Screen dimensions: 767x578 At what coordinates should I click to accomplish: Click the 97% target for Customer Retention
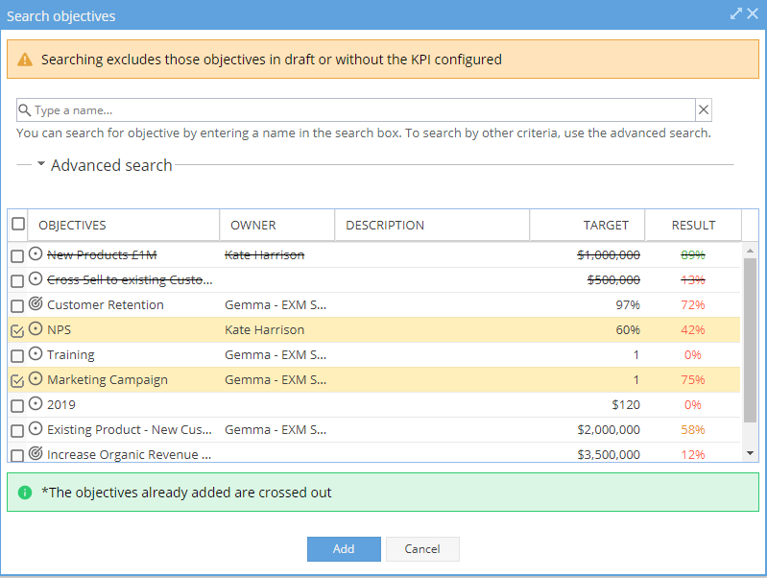(628, 305)
